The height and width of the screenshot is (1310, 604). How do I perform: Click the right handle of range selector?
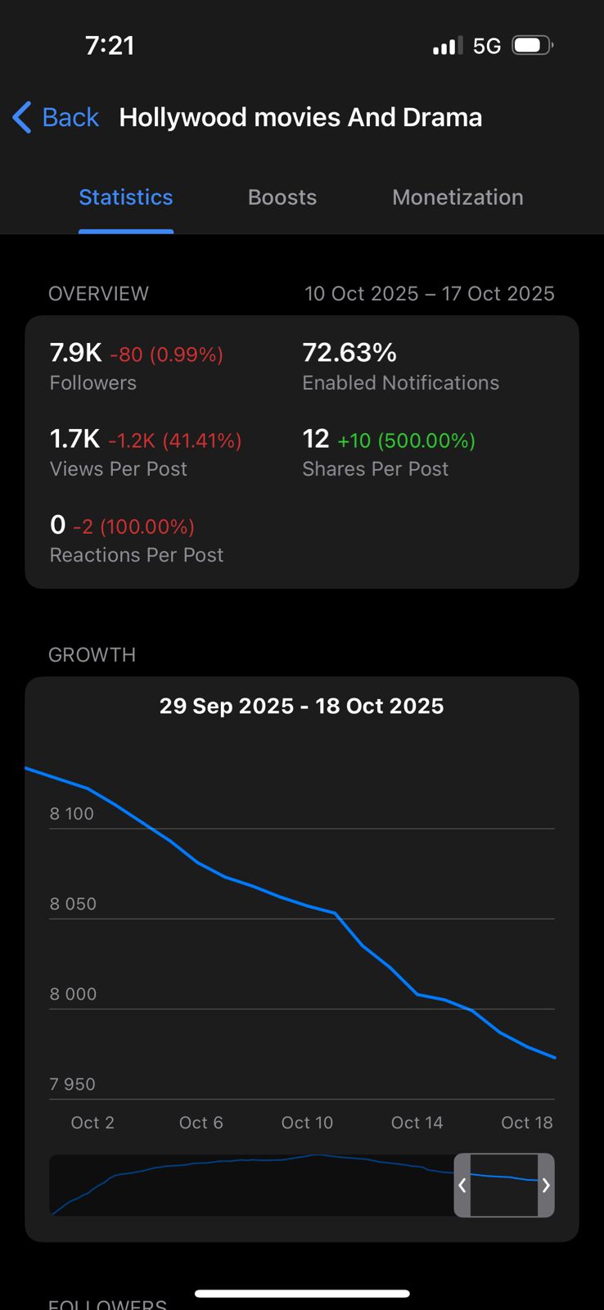[x=546, y=1185]
